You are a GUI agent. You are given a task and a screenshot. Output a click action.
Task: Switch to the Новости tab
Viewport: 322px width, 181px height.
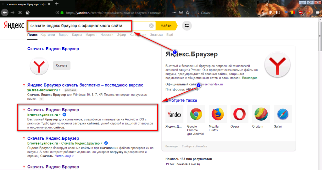(107, 35)
